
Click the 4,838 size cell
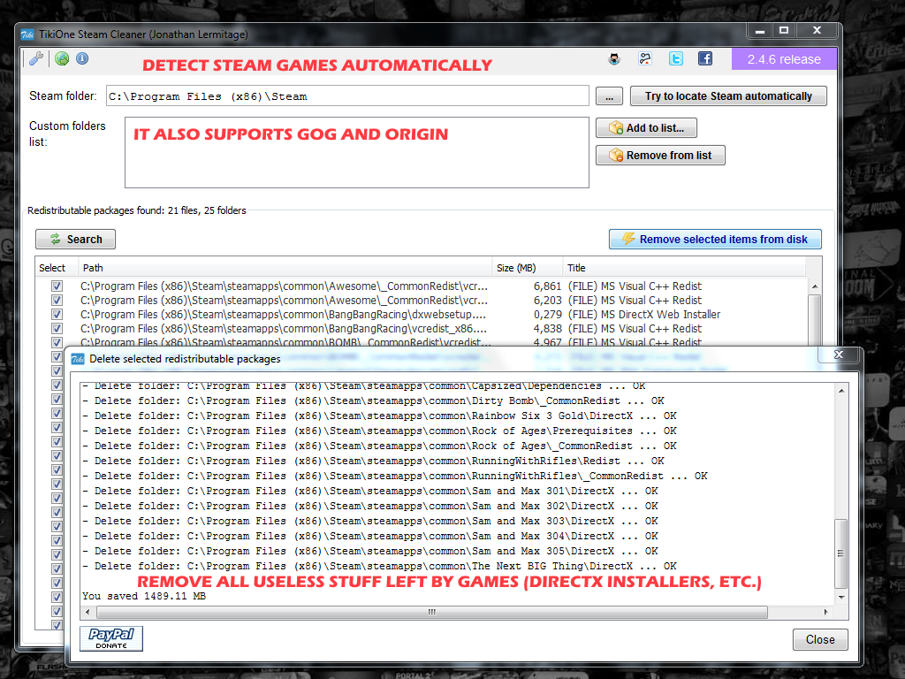547,329
